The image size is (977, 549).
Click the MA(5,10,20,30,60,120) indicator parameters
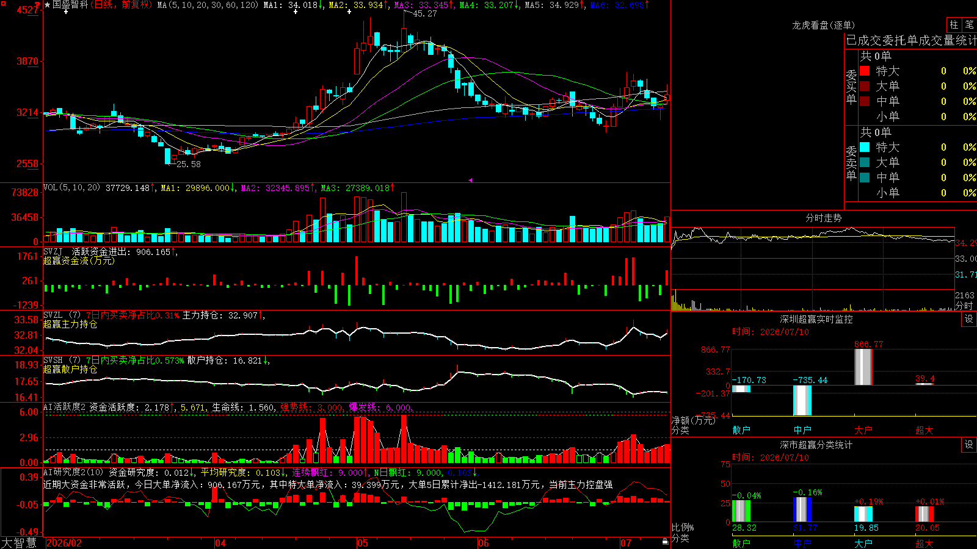[208, 5]
